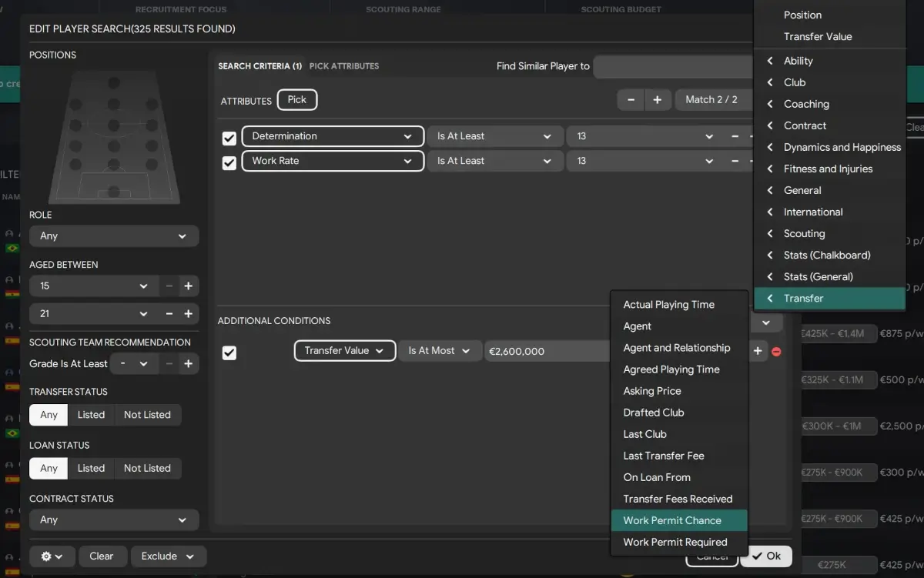924x578 pixels.
Task: Click the Pick attributes button
Action: [297, 99]
